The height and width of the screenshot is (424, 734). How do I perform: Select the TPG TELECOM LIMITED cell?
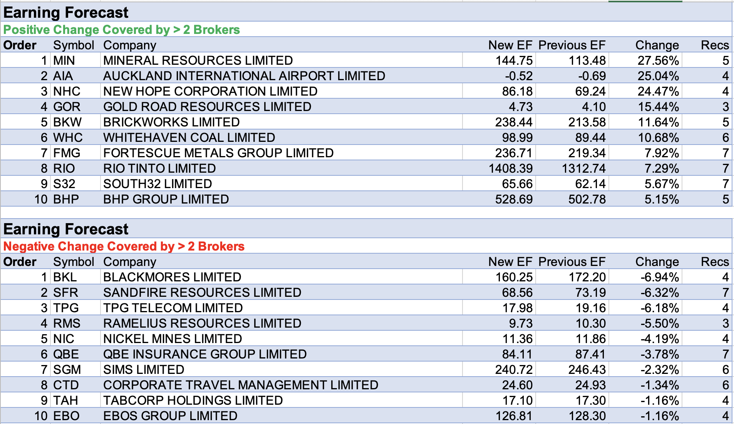point(173,308)
